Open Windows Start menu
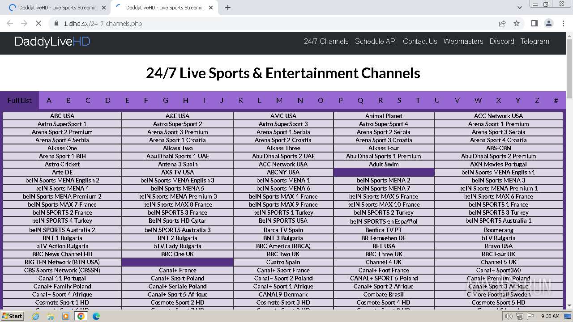573x322 pixels. tap(12, 316)
